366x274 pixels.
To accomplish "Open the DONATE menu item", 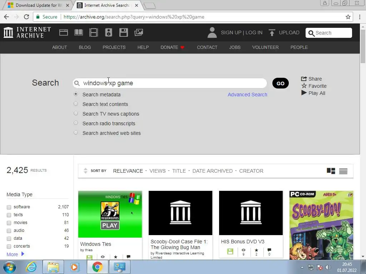I will 172,47.
